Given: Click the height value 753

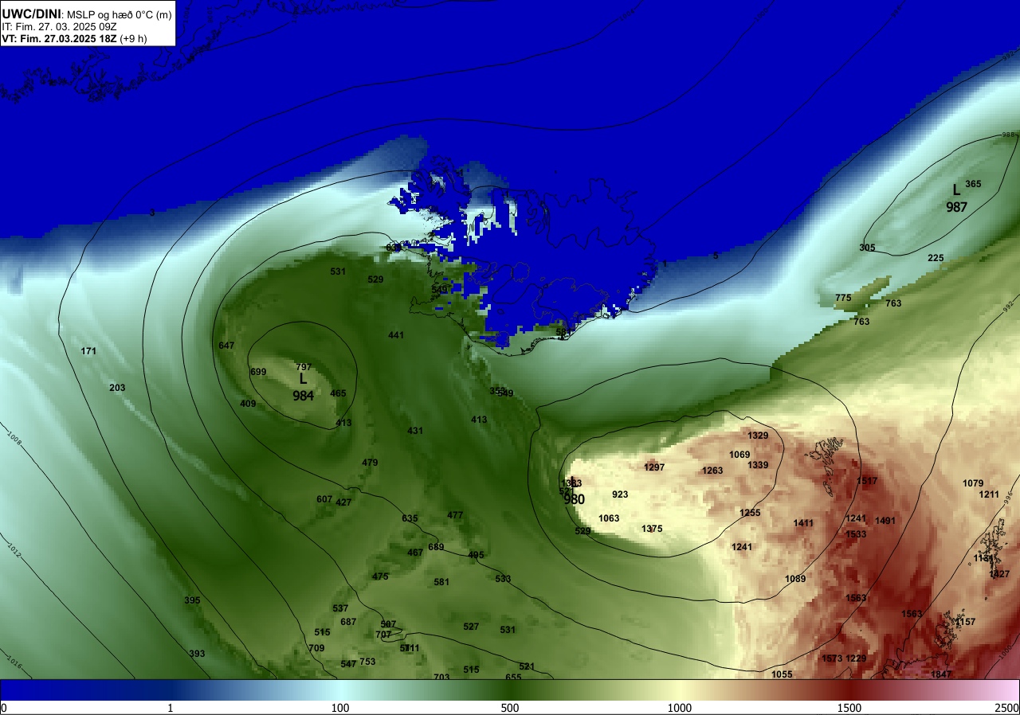Looking at the screenshot, I should point(367,662).
